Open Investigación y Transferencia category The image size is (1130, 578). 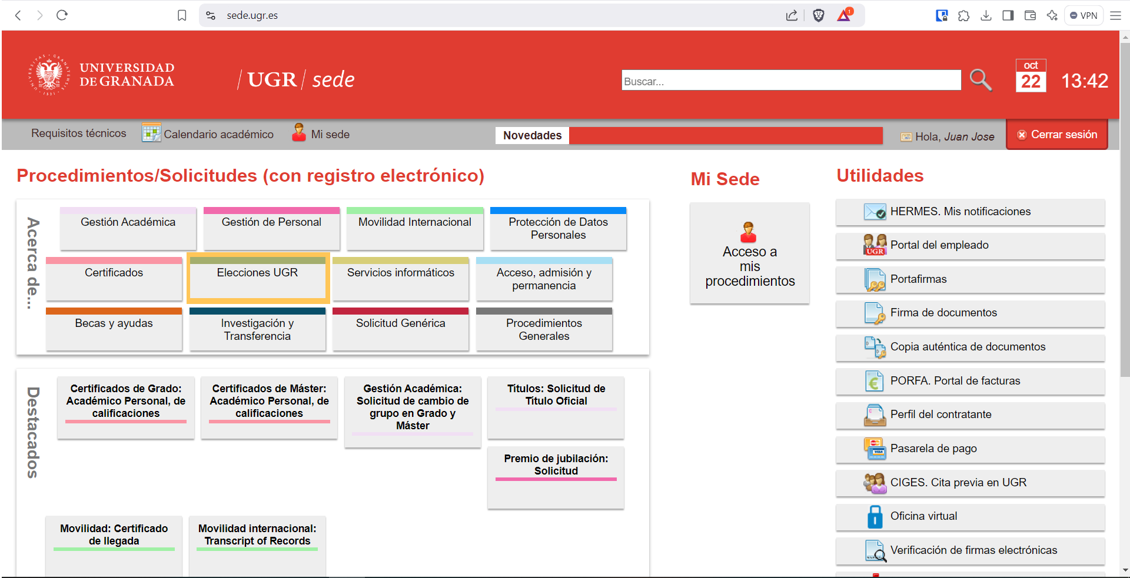257,329
